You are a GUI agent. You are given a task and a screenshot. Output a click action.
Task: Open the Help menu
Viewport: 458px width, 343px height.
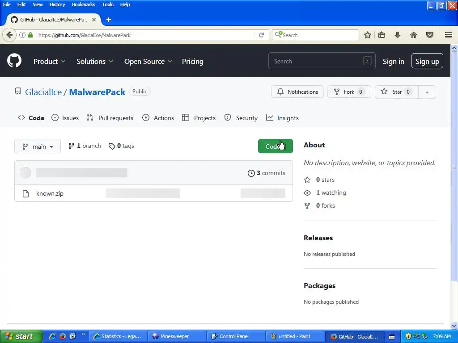click(x=125, y=4)
